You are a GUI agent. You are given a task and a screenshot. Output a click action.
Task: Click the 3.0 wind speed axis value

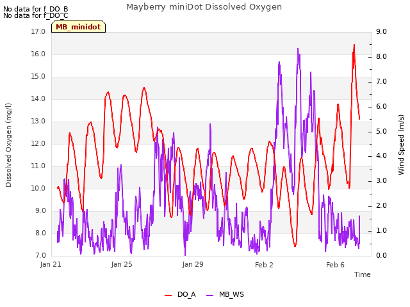(x=382, y=180)
